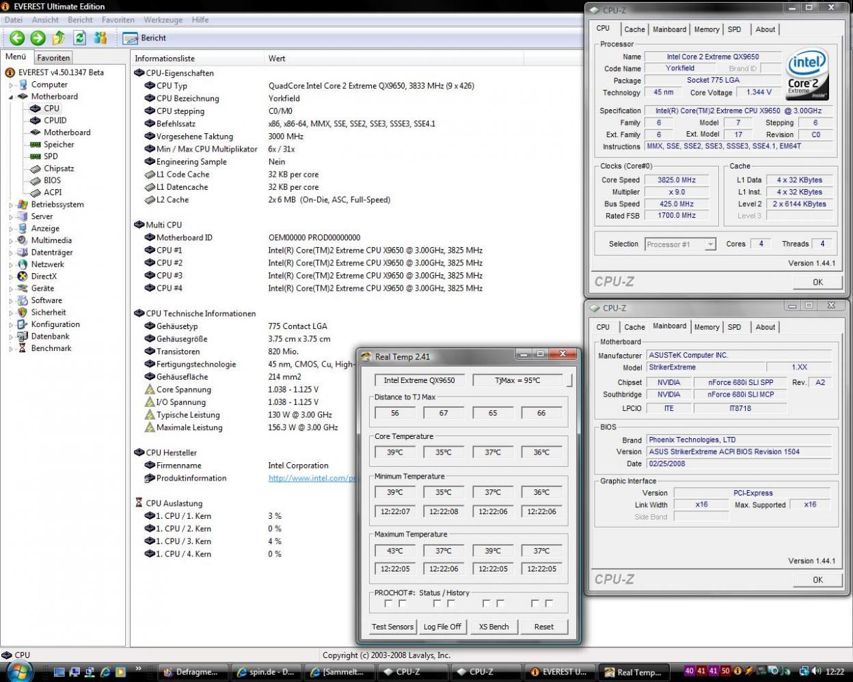853x682 pixels.
Task: Collapse the Motherboard tree node arrow
Action: tap(11, 97)
